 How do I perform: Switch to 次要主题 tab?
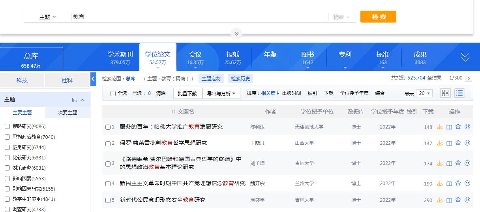[x=67, y=112]
